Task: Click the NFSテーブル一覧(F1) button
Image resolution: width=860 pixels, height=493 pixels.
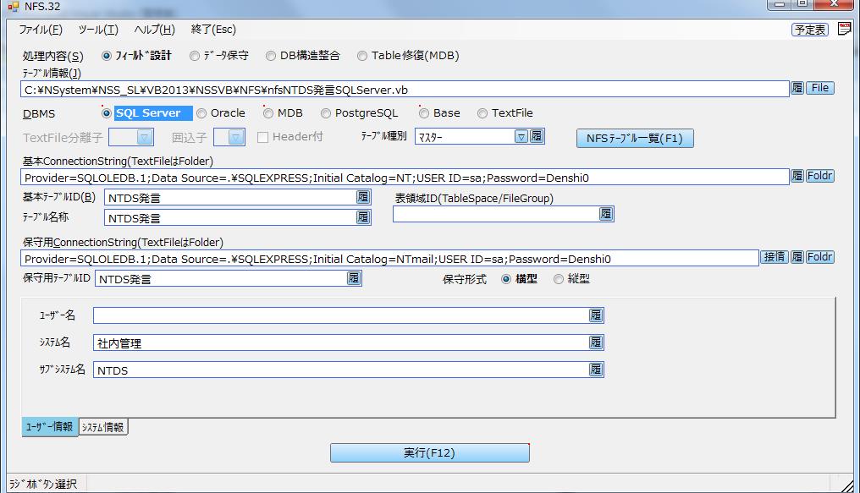Action: pyautogui.click(x=634, y=139)
